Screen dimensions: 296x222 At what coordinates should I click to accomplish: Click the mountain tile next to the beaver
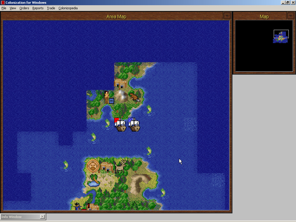point(121,97)
